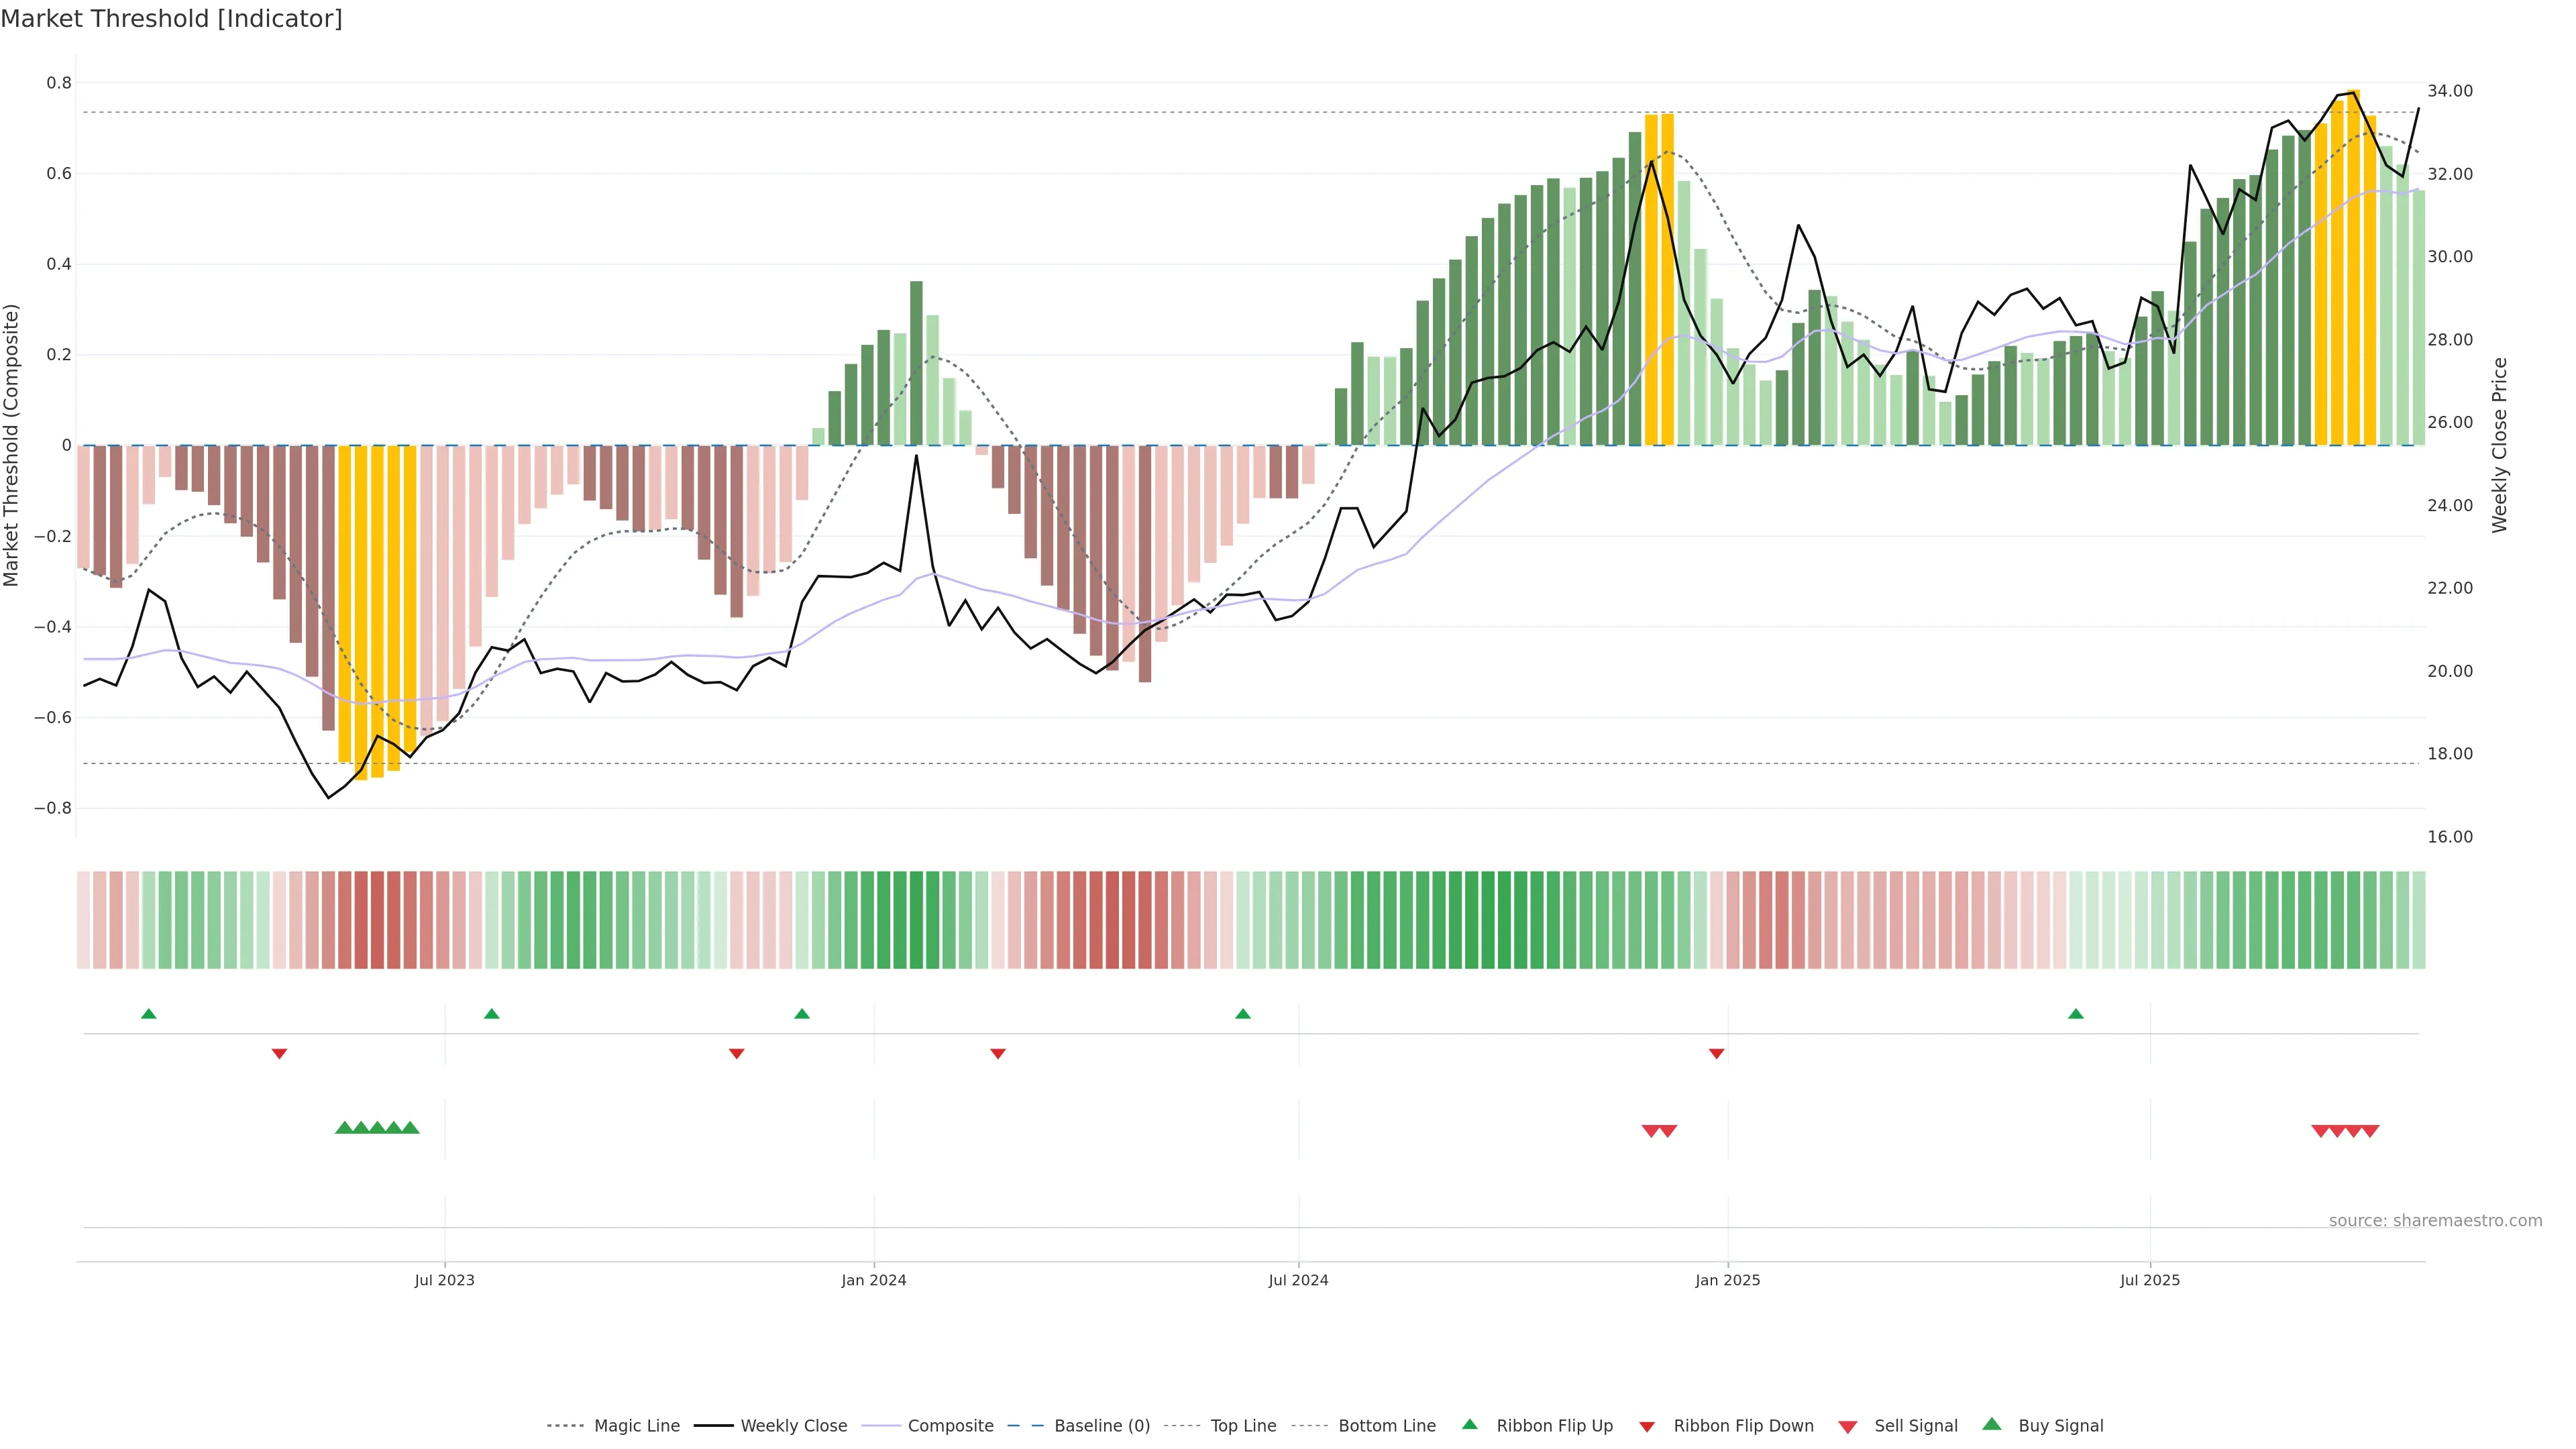Screen dimensions: 2576x1449
Task: Click the leftmost green ribbon flip-up triangle
Action: [149, 1014]
